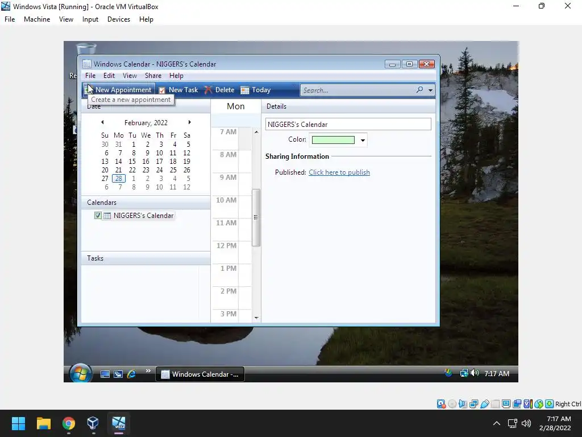Click Windows Calendar taskbar button in Vista

(x=199, y=374)
